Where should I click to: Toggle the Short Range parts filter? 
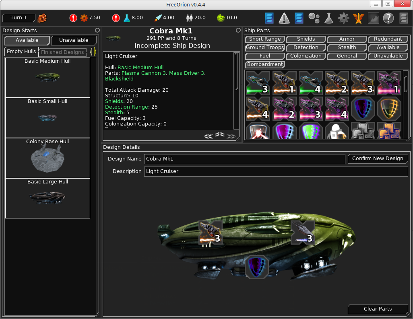(265, 39)
